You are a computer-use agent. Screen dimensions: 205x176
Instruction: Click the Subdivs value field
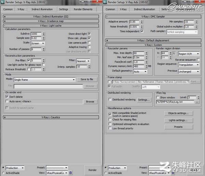coord(36,34)
